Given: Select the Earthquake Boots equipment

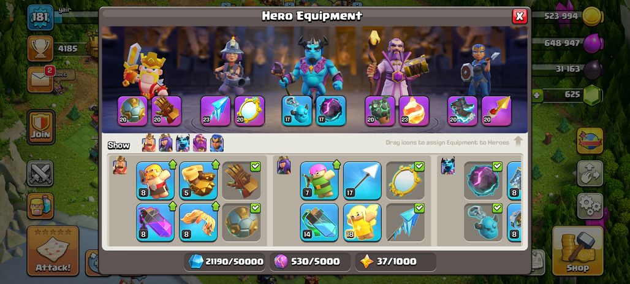Looking at the screenshot, I should 199,180.
